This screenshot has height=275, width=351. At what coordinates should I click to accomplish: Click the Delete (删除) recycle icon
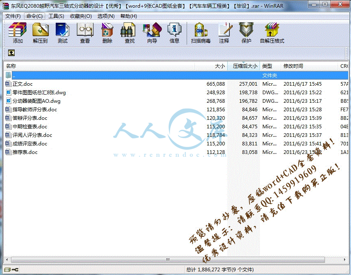point(107,30)
